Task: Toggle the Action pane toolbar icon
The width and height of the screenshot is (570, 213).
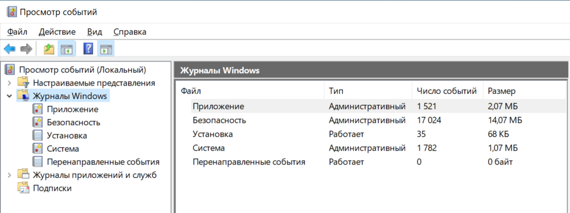Action: coord(106,49)
